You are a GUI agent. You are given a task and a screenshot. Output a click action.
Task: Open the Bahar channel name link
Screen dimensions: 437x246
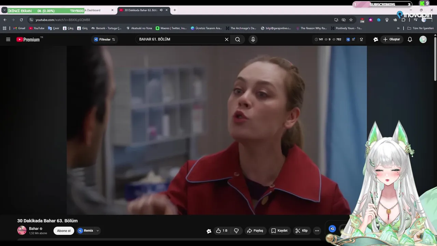pos(34,229)
